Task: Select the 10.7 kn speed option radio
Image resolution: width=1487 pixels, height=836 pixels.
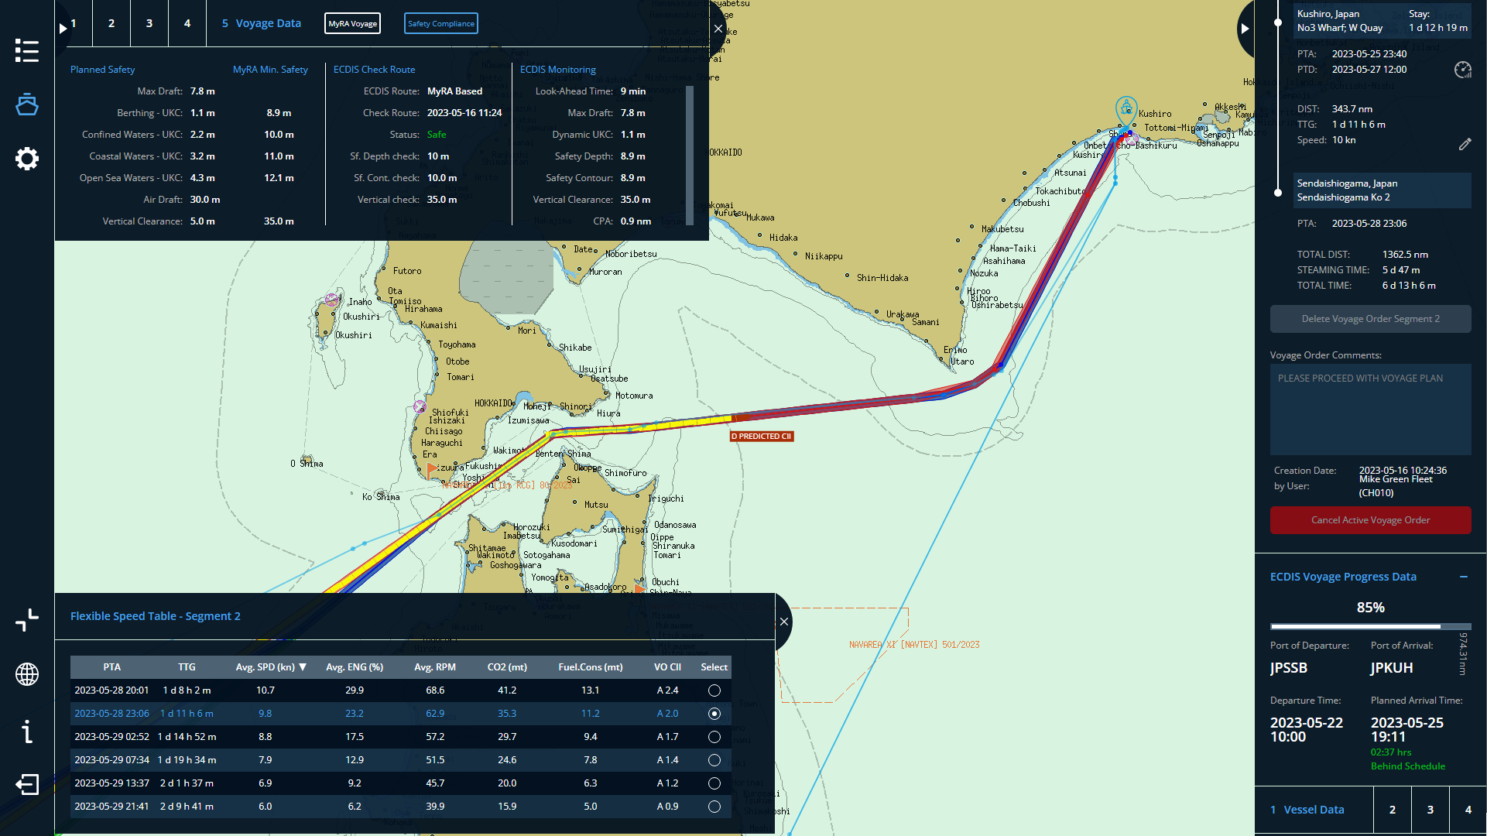Action: [714, 690]
